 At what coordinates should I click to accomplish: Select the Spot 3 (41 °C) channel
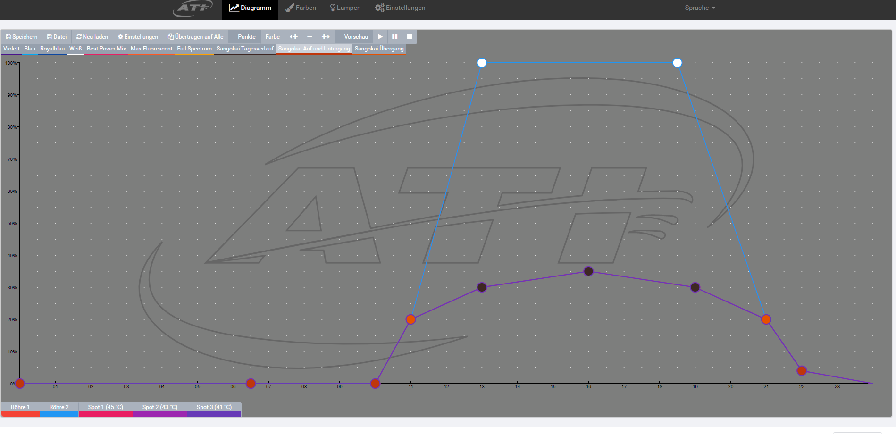pos(214,407)
